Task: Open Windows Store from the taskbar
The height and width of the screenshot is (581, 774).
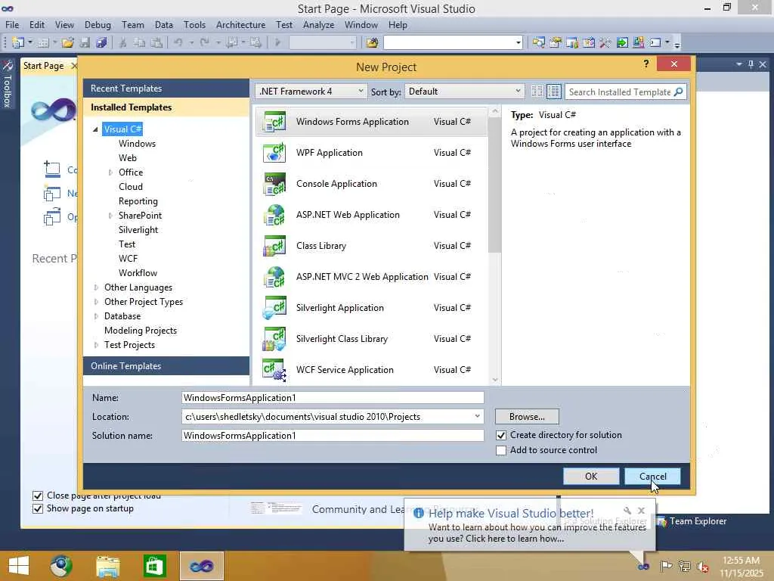Action: pyautogui.click(x=154, y=566)
